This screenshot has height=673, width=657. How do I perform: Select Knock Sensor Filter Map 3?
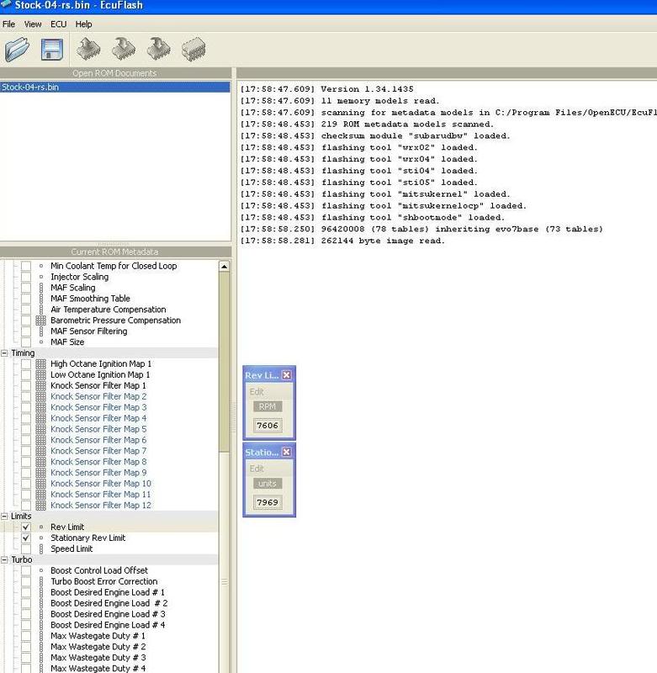[98, 407]
